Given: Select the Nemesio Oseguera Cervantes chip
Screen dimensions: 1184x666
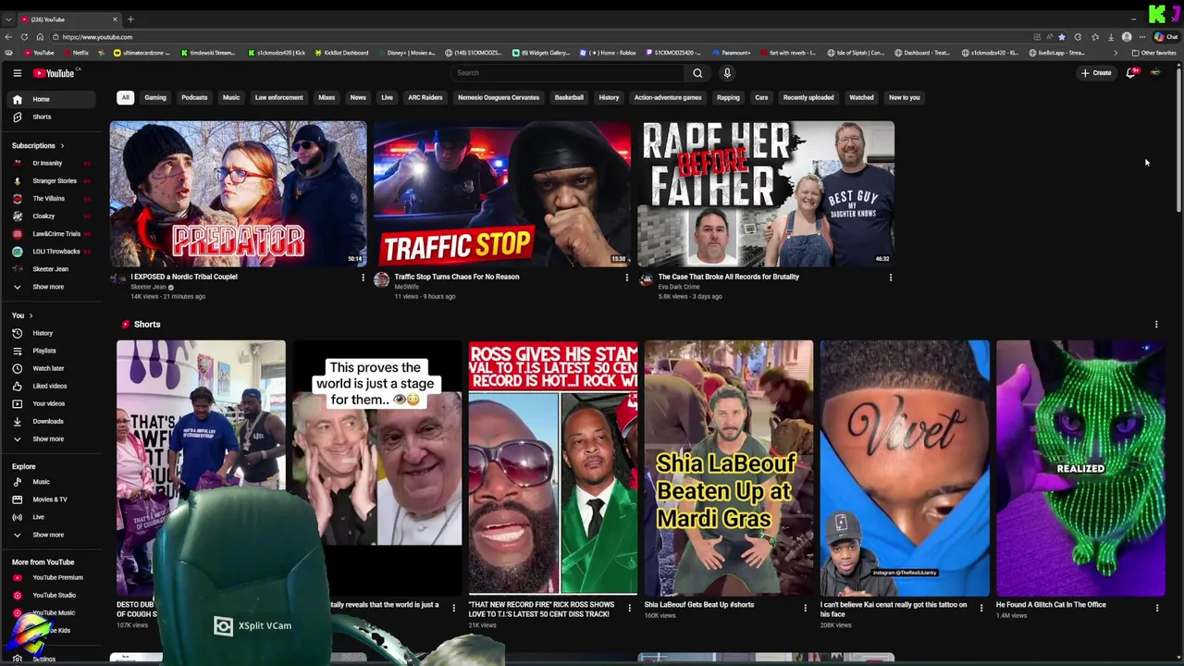Looking at the screenshot, I should tap(499, 97).
